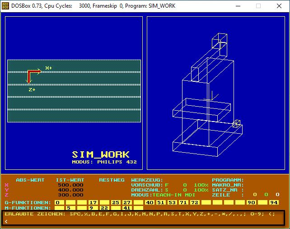Click the IST-WERT column header
Screen dimensions: 290x229
(x=70, y=180)
